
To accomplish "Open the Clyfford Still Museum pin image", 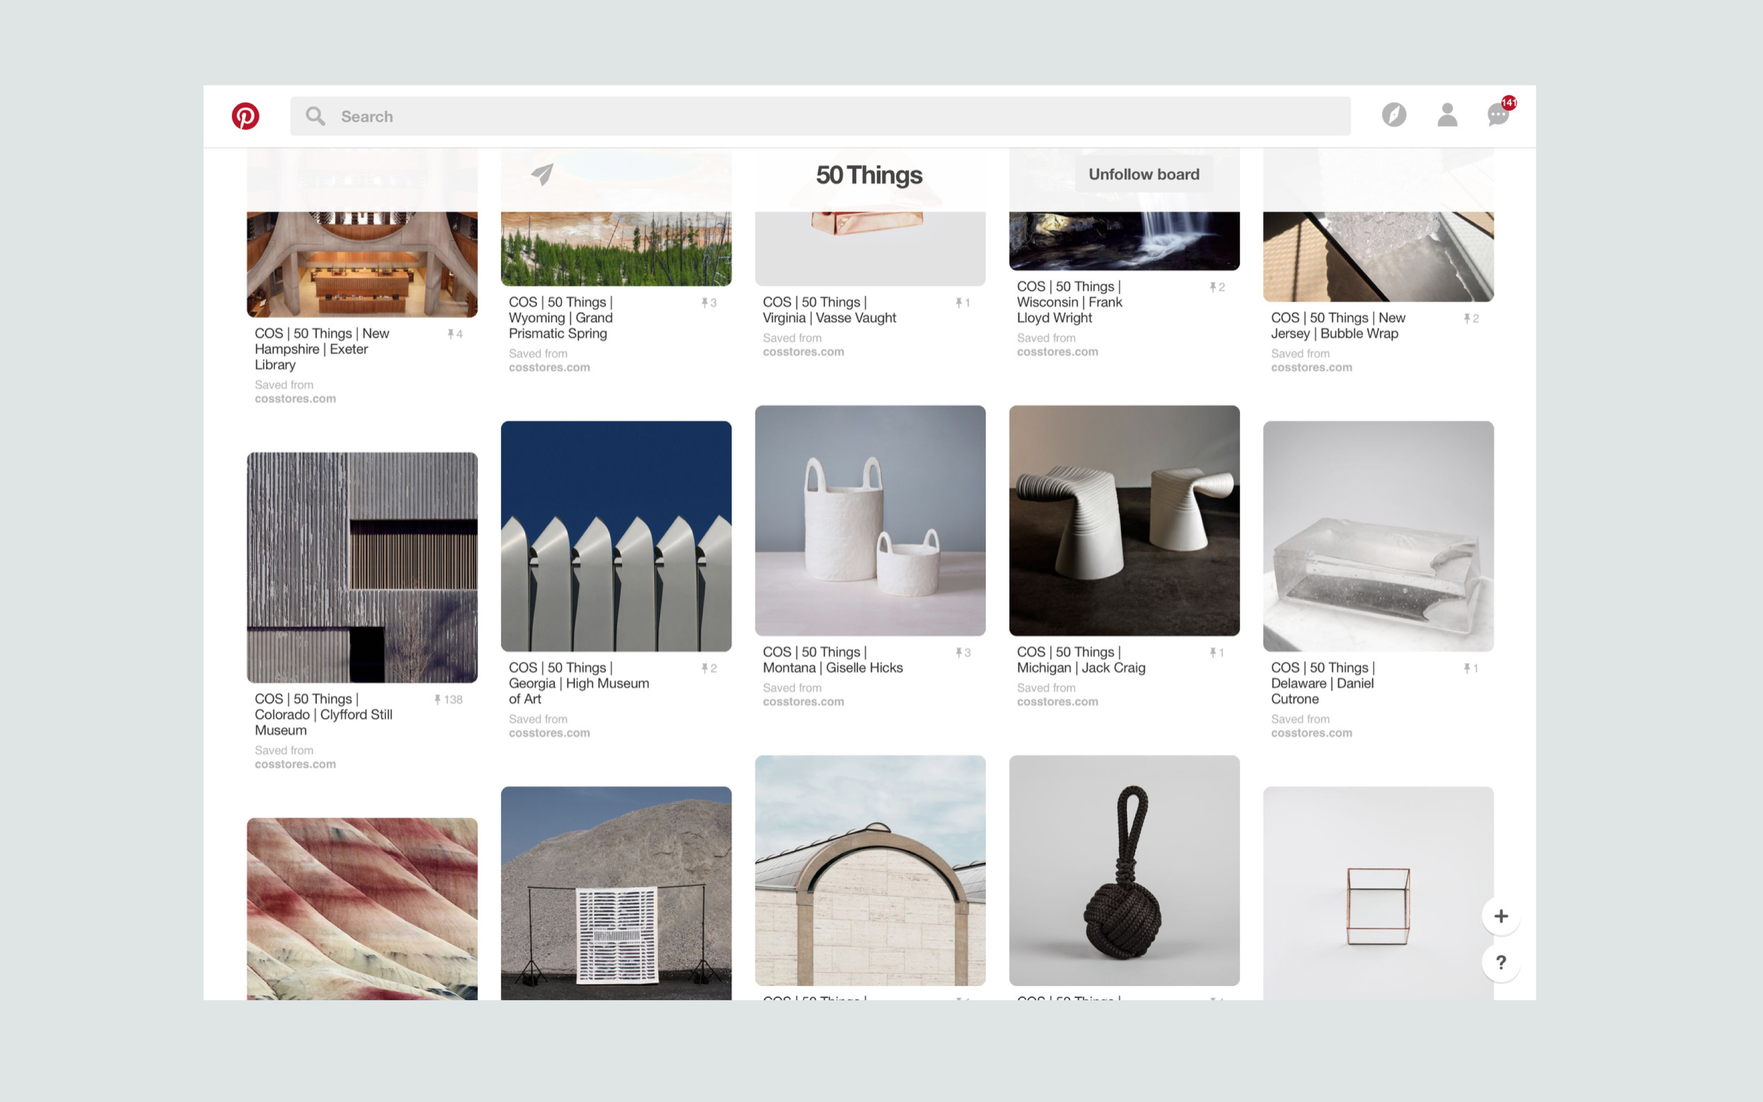I will click(362, 568).
